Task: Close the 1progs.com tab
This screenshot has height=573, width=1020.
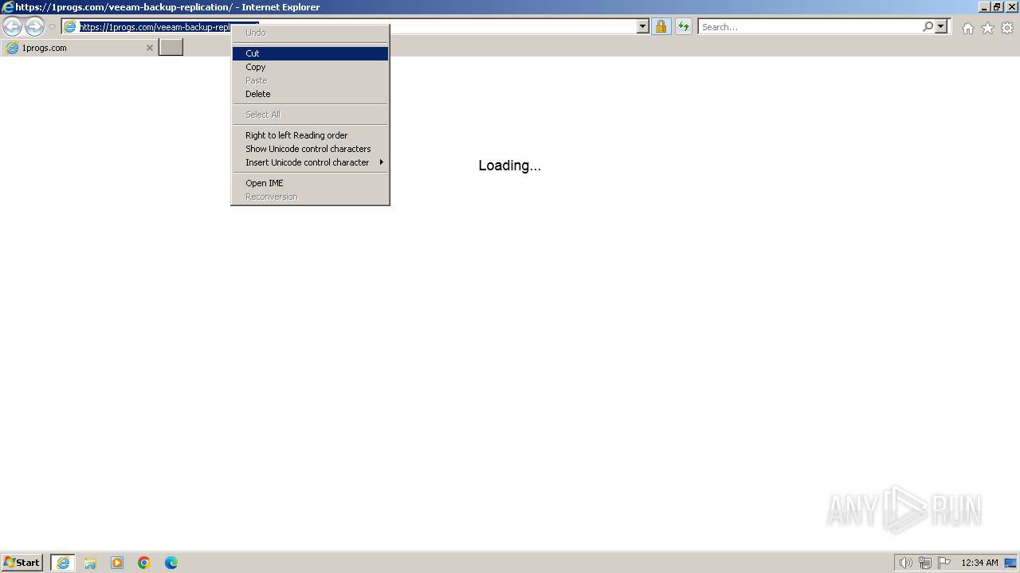Action: [149, 48]
